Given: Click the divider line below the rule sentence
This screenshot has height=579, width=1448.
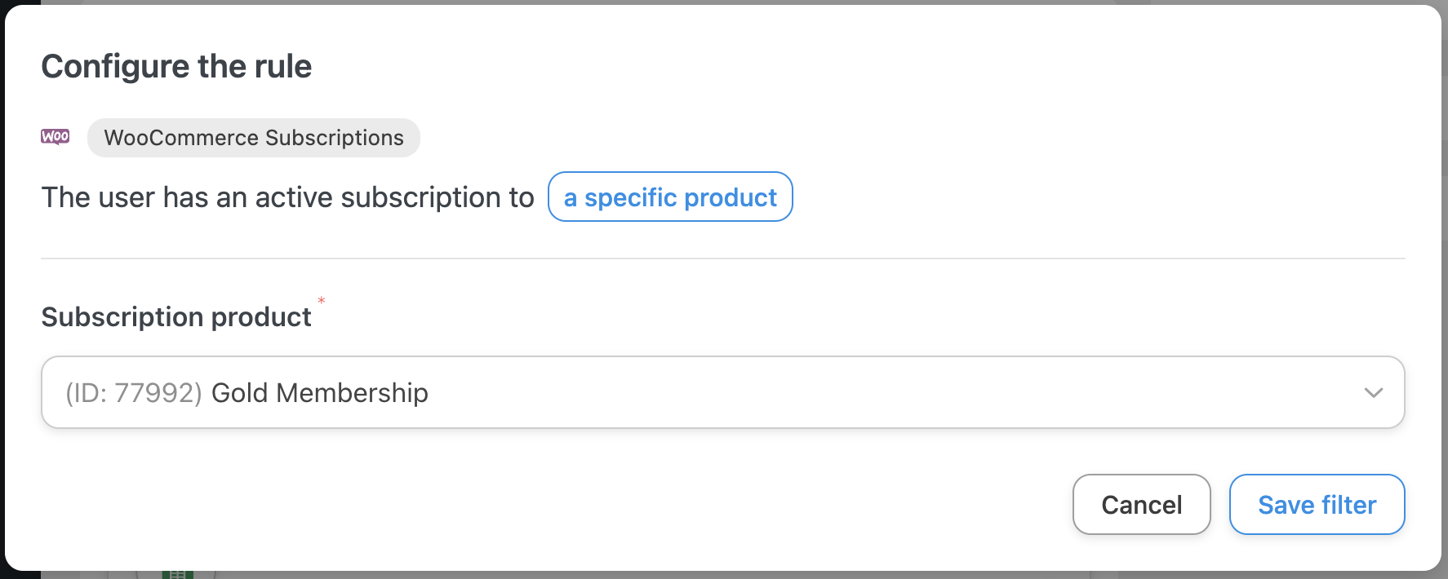Looking at the screenshot, I should coord(722,259).
